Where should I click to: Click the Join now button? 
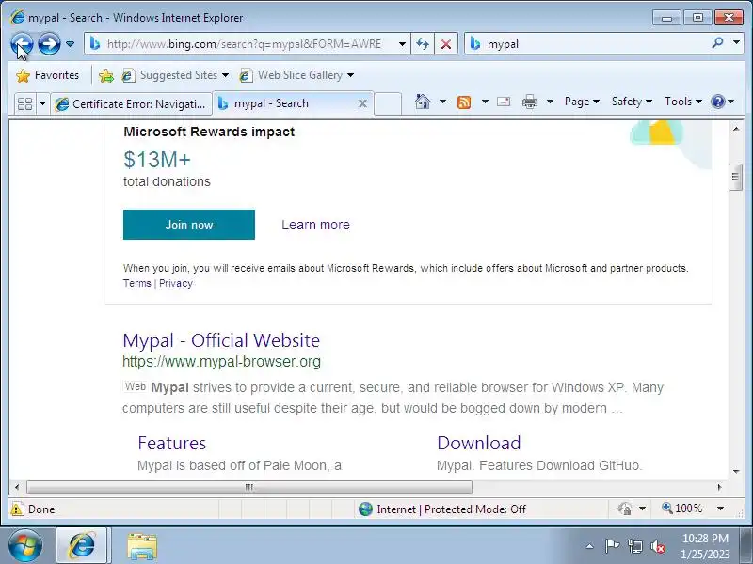coord(189,225)
